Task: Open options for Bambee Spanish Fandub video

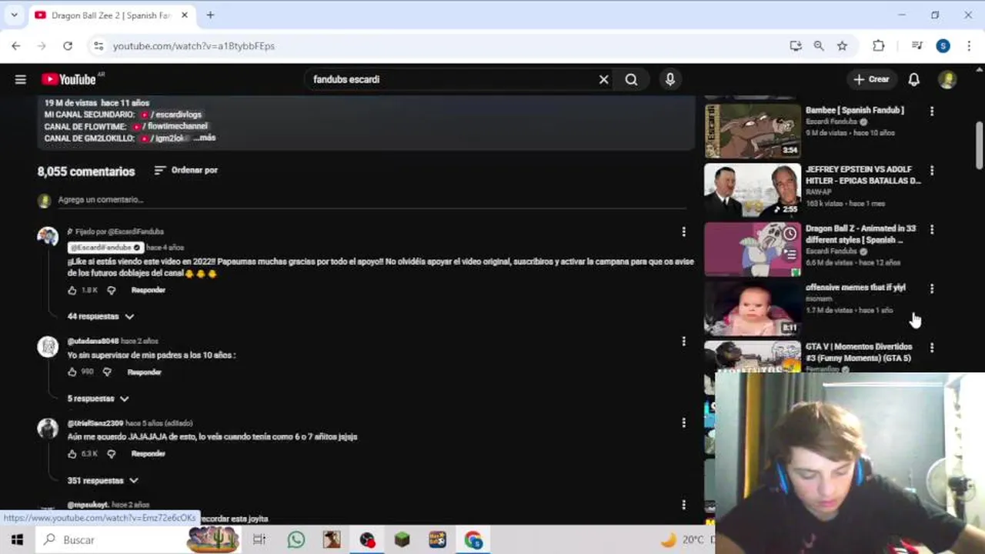Action: 932,112
